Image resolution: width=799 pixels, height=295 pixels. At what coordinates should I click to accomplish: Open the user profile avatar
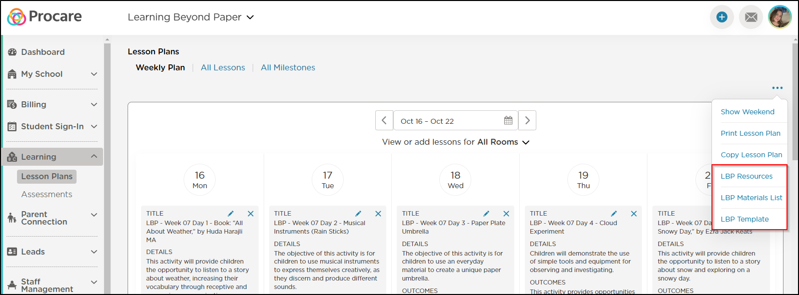[779, 17]
